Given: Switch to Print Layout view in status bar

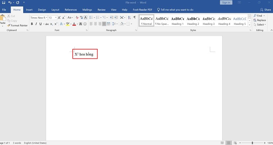Looking at the screenshot, I should point(229,143).
